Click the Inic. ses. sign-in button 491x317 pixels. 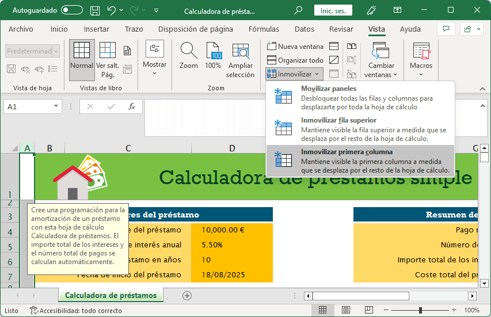[333, 10]
